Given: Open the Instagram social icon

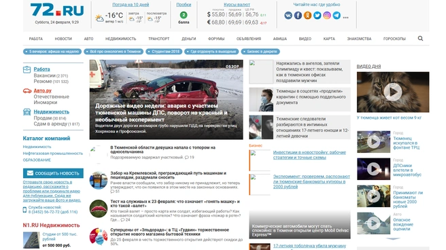Looking at the screenshot, I should (327, 16).
